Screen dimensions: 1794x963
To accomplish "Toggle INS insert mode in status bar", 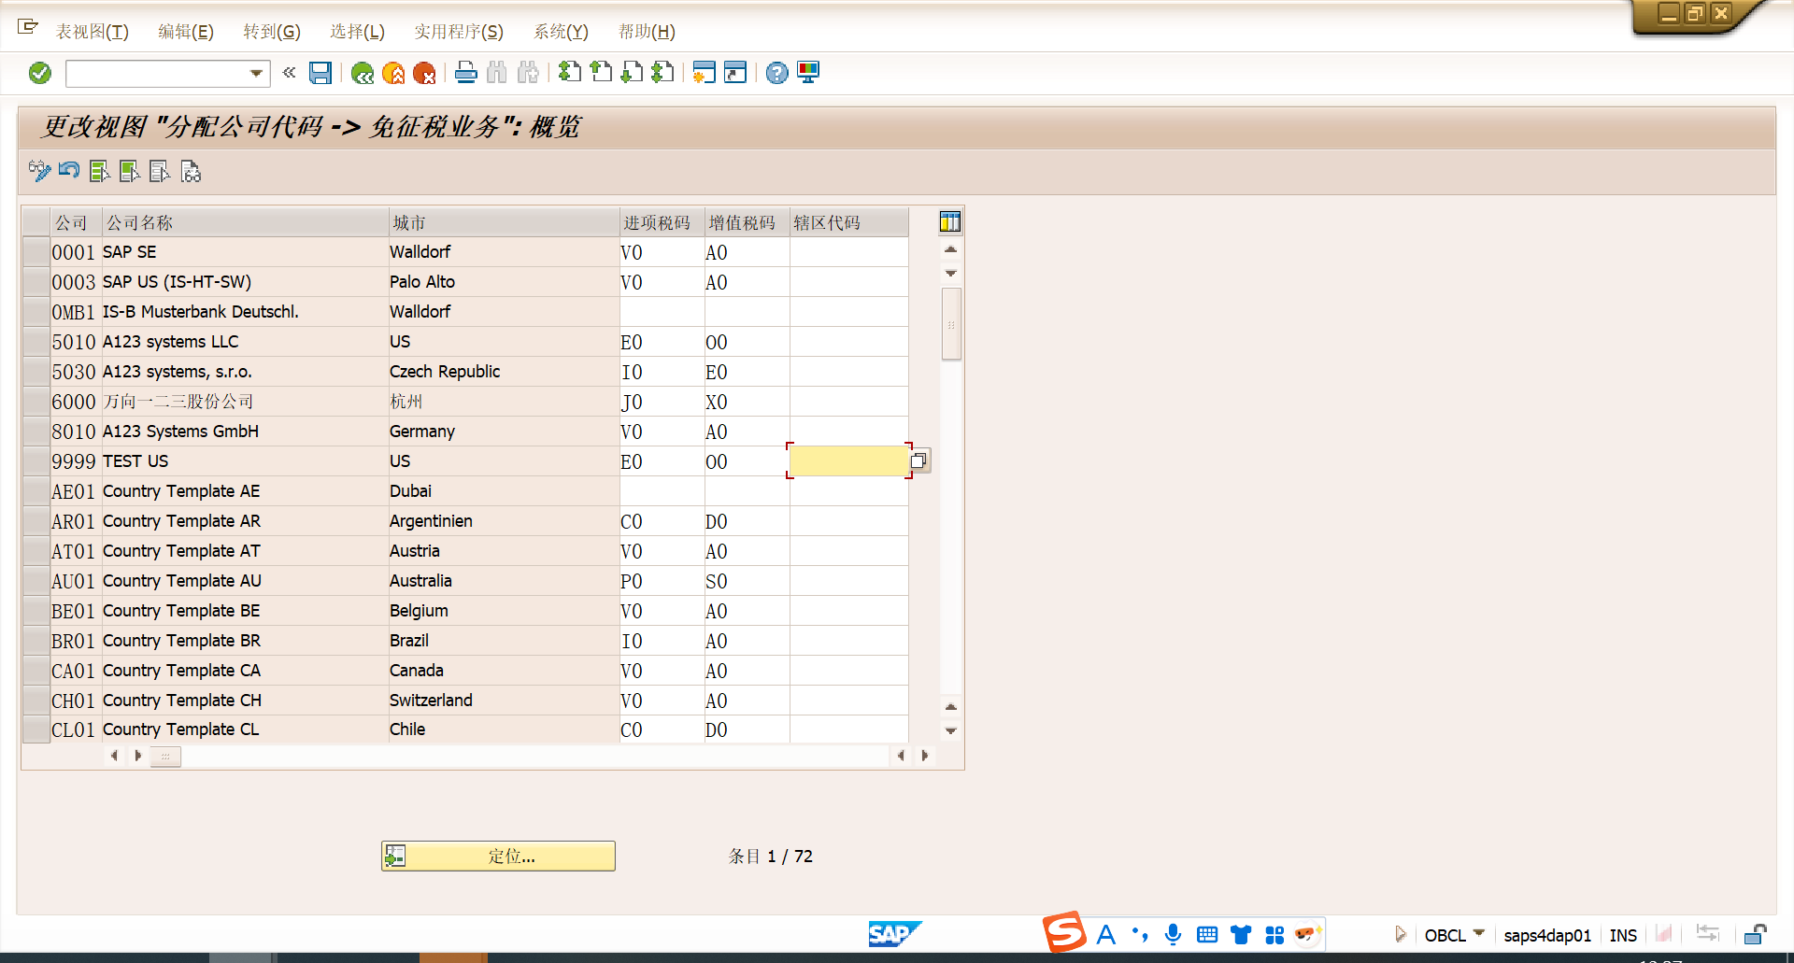I will click(1623, 935).
